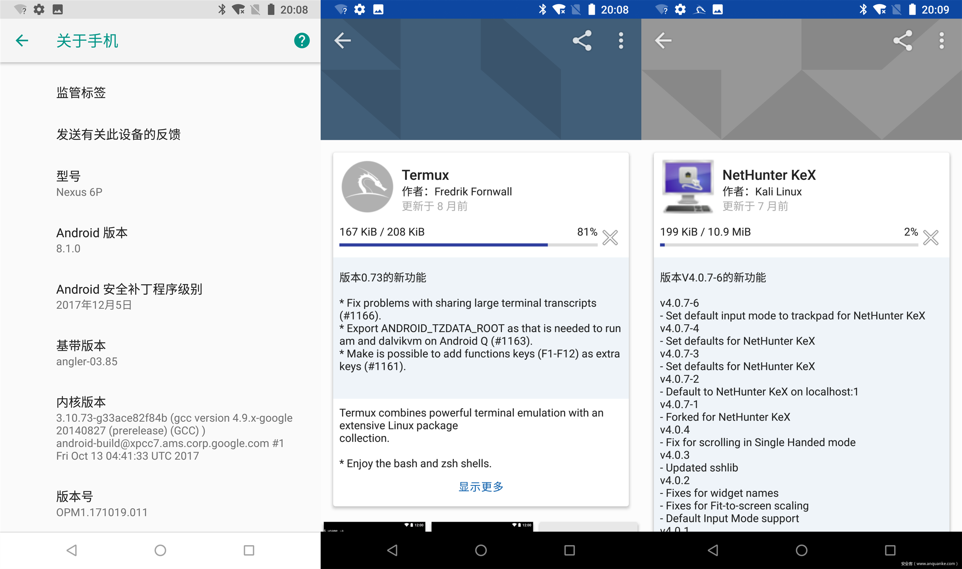This screenshot has width=962, height=569.
Task: Open 监管标签 entry
Action: [81, 92]
